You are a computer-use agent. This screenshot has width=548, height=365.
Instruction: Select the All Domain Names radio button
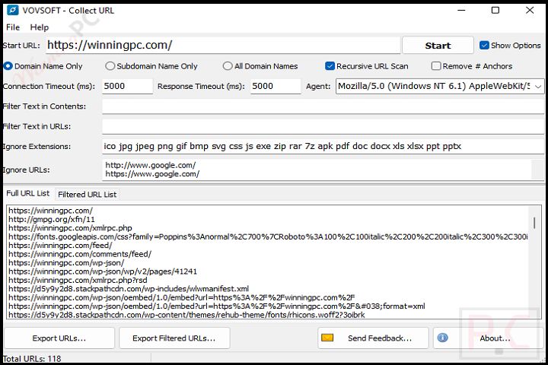coord(228,66)
